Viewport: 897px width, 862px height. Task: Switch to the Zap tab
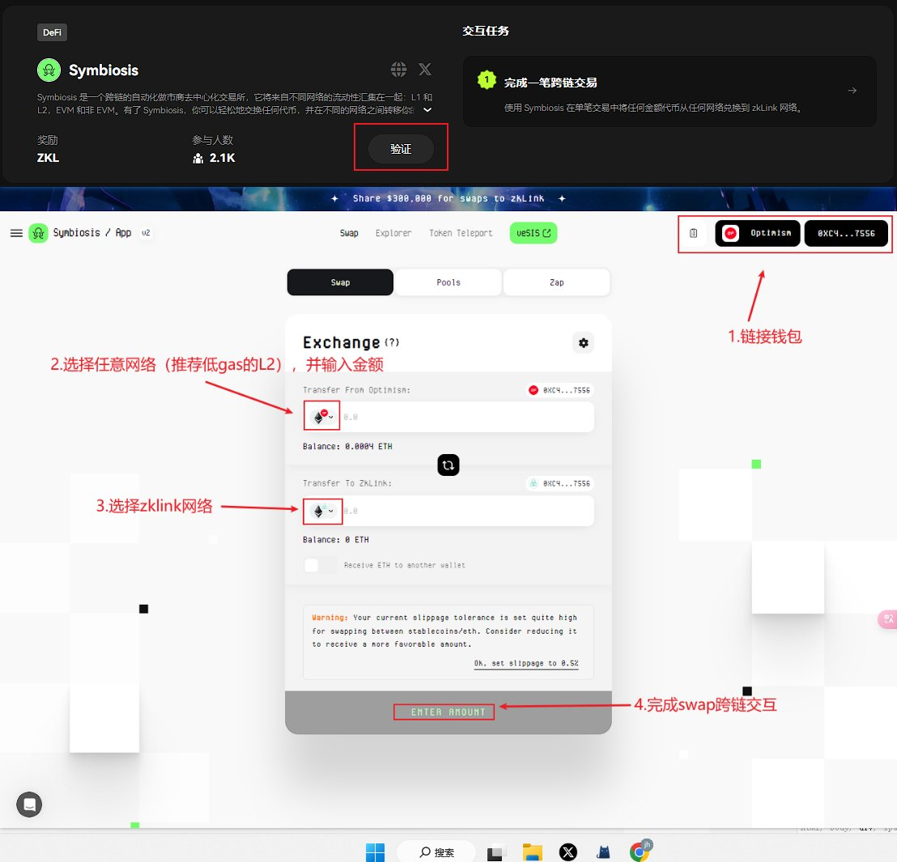click(557, 282)
